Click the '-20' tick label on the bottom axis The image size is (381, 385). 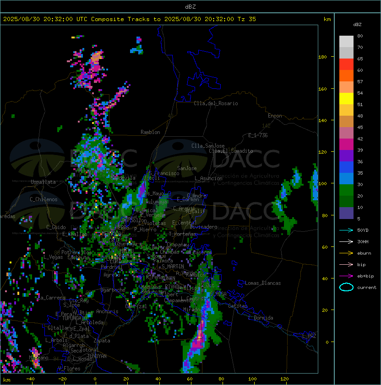click(62, 379)
